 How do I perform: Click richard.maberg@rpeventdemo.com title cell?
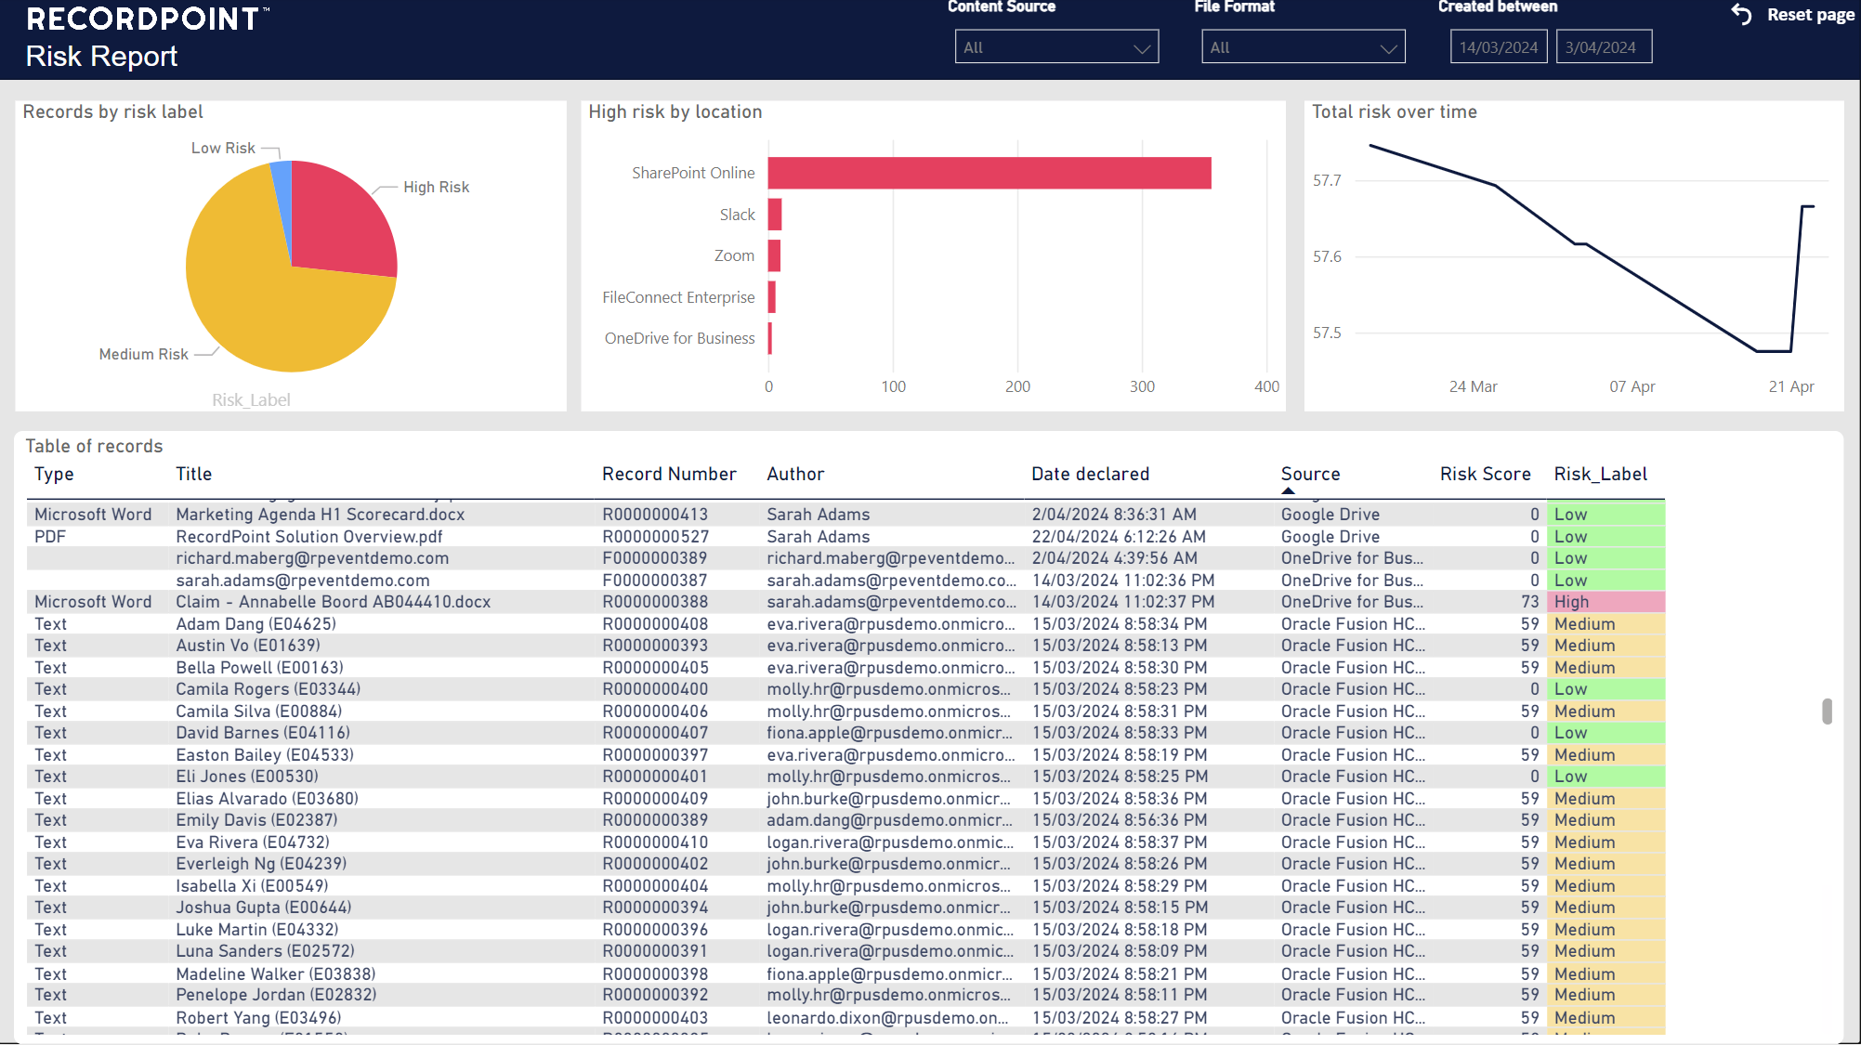click(x=312, y=558)
